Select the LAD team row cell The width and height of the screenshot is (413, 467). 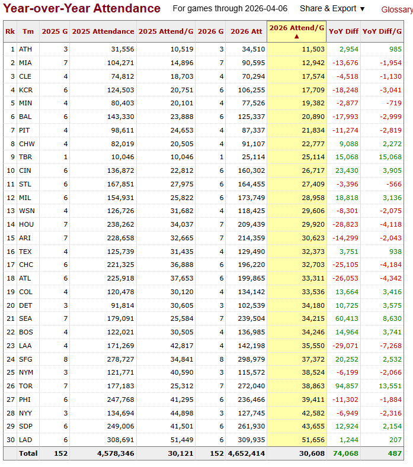point(25,440)
